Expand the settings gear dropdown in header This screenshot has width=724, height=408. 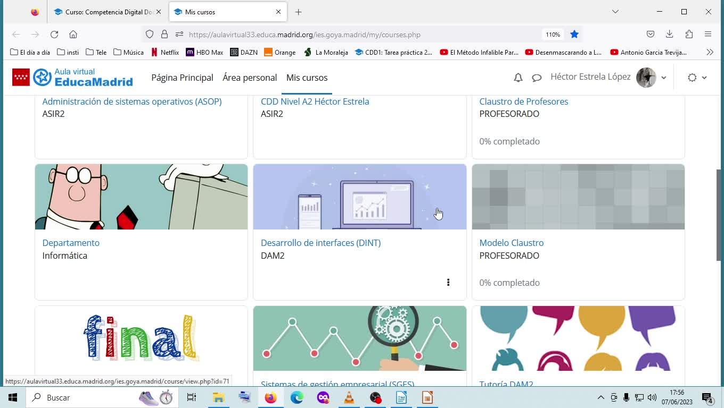coord(697,78)
